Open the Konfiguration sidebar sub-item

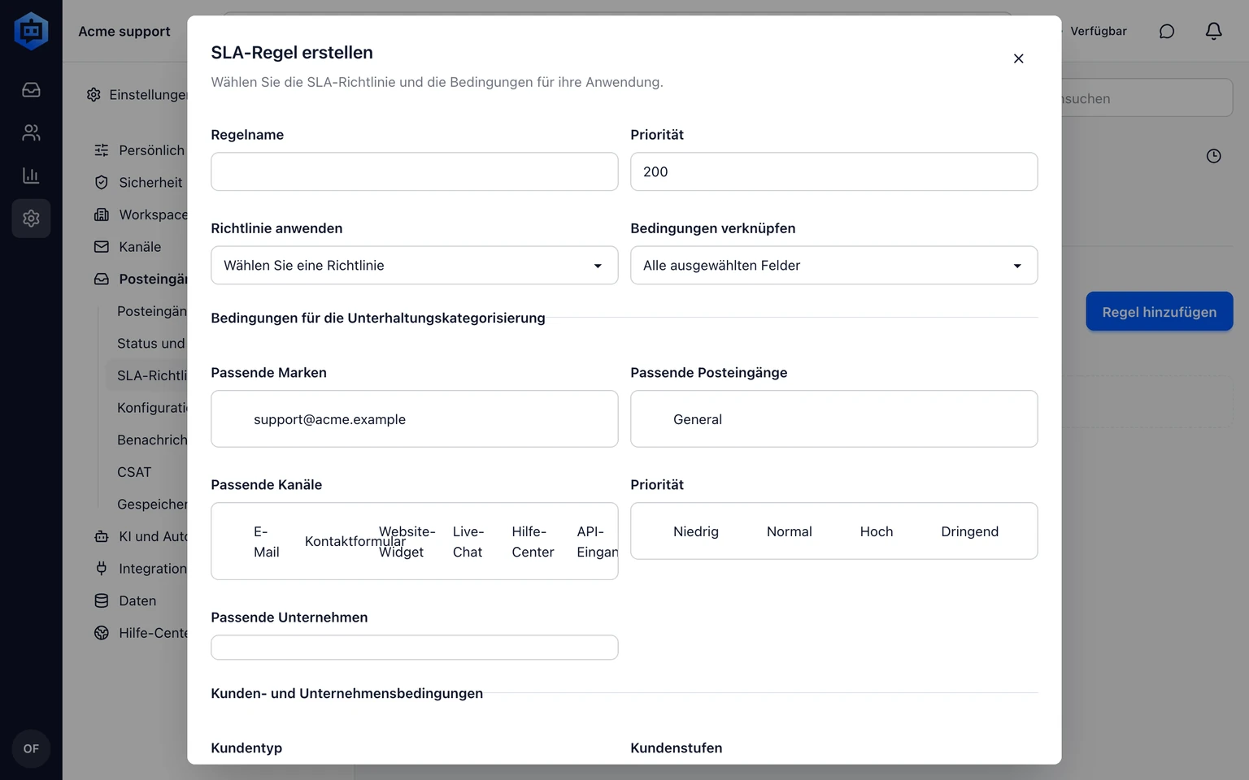point(151,408)
